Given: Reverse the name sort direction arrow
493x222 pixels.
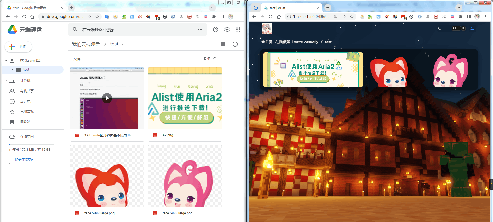Looking at the screenshot, I should (x=215, y=58).
